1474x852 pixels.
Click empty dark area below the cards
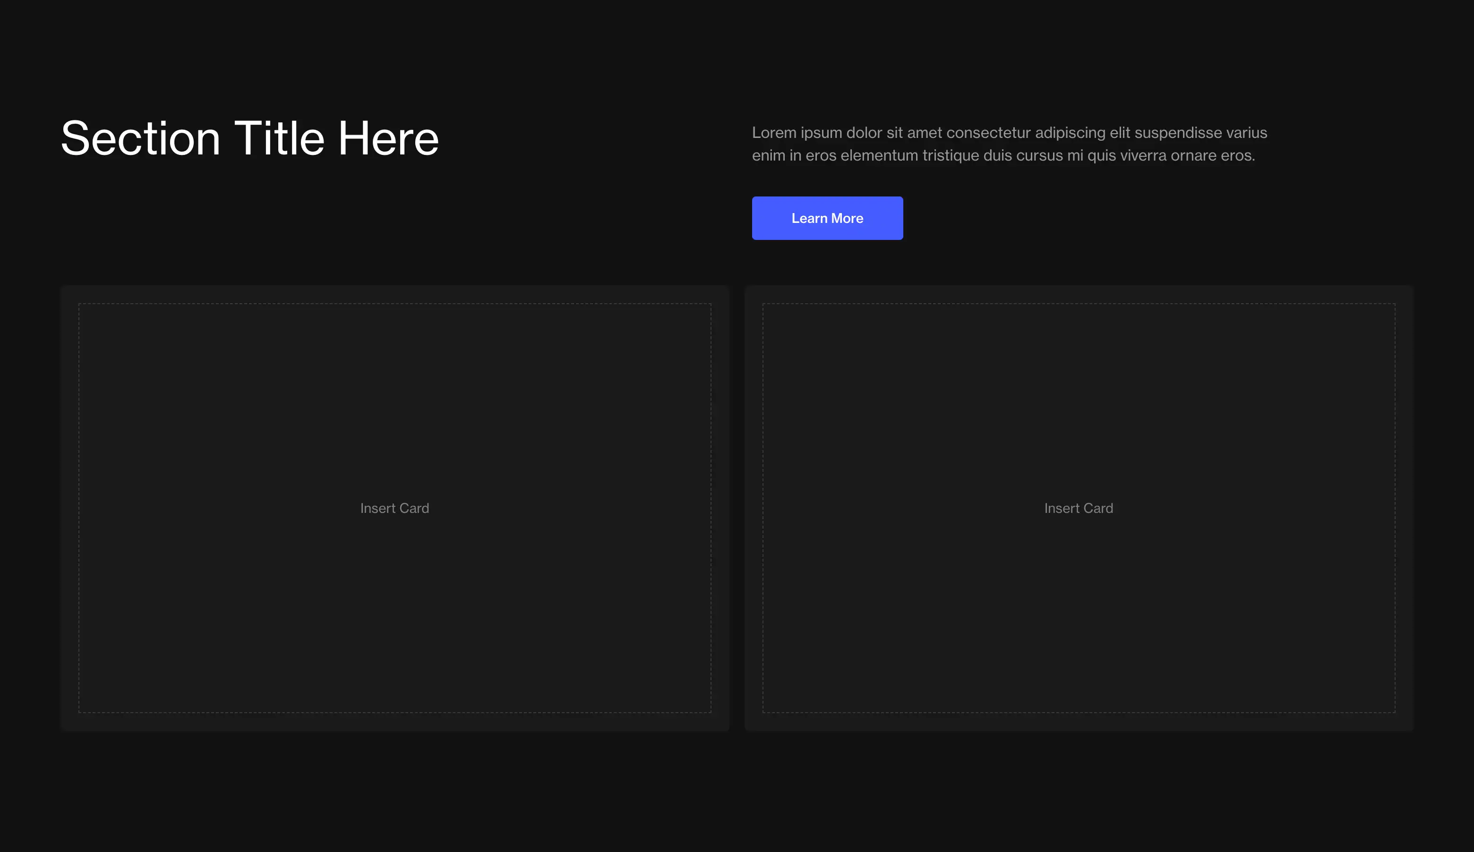click(x=737, y=790)
